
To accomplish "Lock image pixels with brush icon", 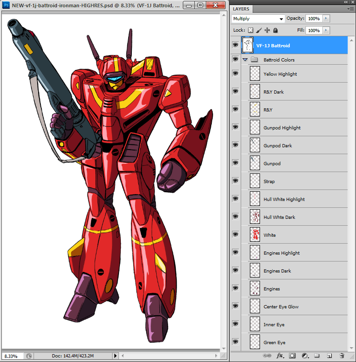I will (x=259, y=30).
